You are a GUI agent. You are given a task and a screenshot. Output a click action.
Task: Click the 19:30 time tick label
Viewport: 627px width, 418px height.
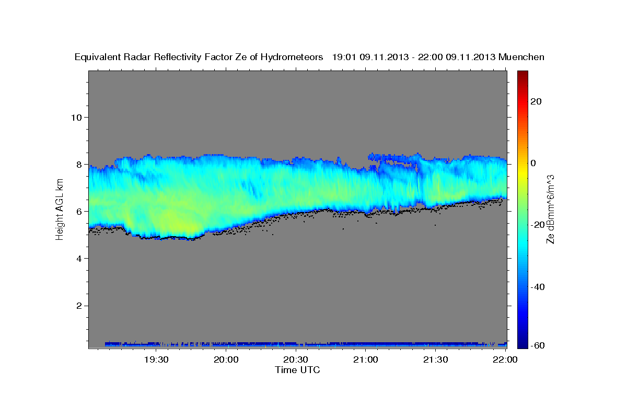156,359
